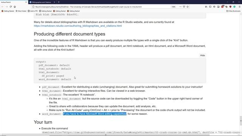Reload the page with the refresh icon
This screenshot has height=136, width=242.
11,7
